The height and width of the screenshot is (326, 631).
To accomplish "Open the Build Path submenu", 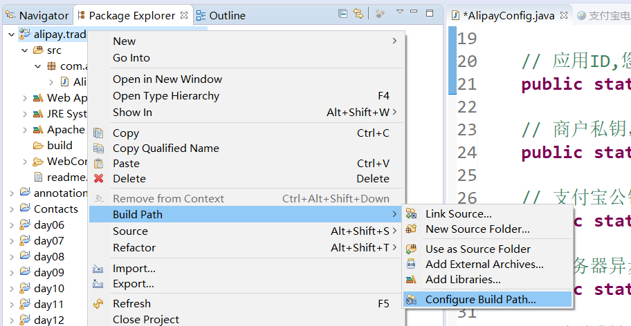I will (246, 214).
